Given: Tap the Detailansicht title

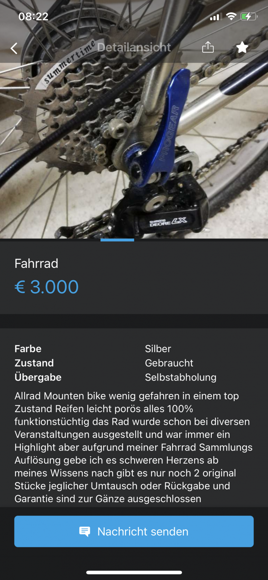Looking at the screenshot, I should point(134,47).
